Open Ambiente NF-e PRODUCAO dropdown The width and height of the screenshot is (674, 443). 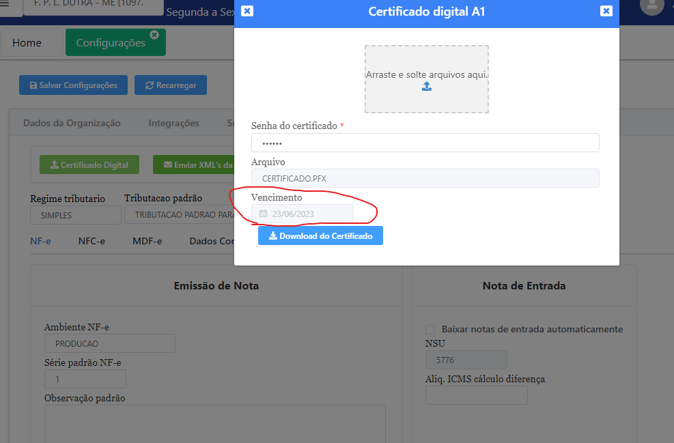point(109,343)
